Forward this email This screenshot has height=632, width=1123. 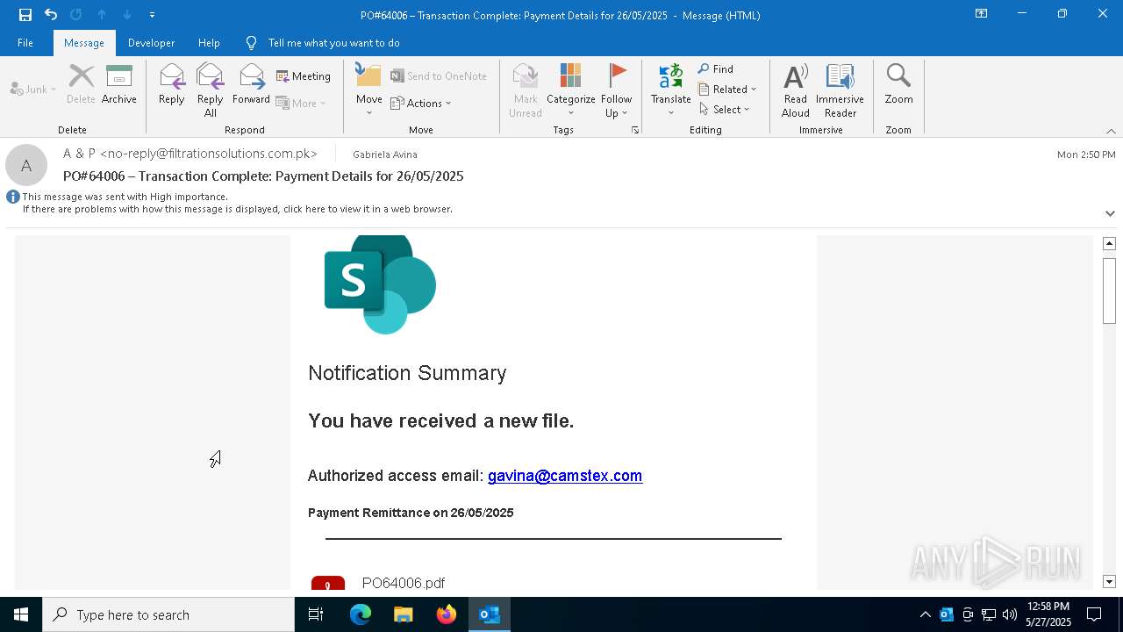(x=251, y=86)
